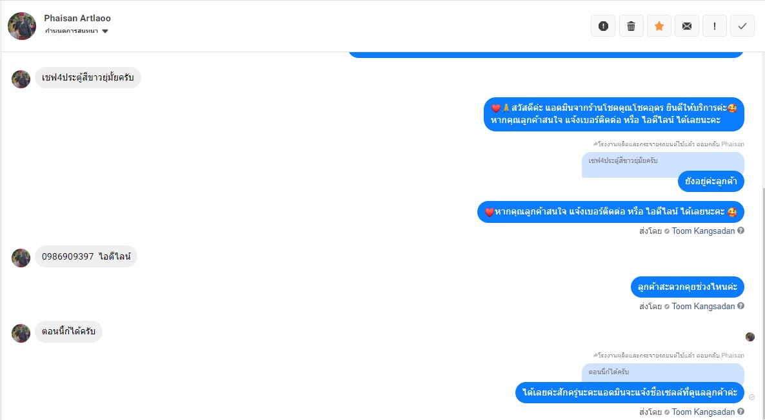Delete conversation with the trash icon

pos(631,26)
